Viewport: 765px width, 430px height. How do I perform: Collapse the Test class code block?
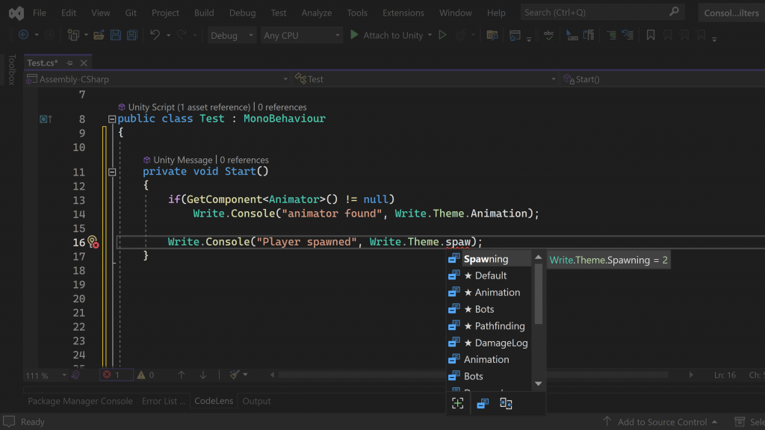(112, 119)
